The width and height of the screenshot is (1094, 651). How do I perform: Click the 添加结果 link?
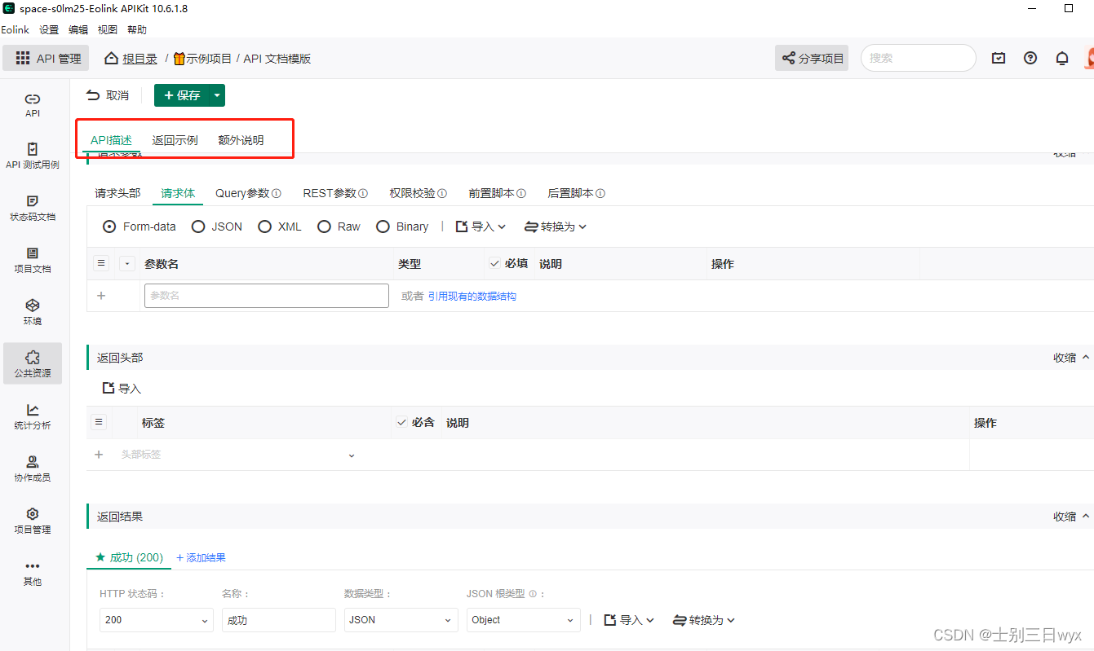tap(201, 558)
